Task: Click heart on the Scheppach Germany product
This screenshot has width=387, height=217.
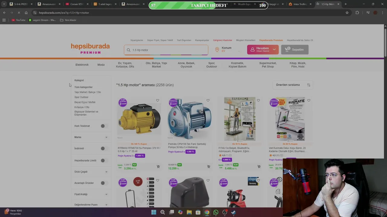Action: [x=258, y=180]
